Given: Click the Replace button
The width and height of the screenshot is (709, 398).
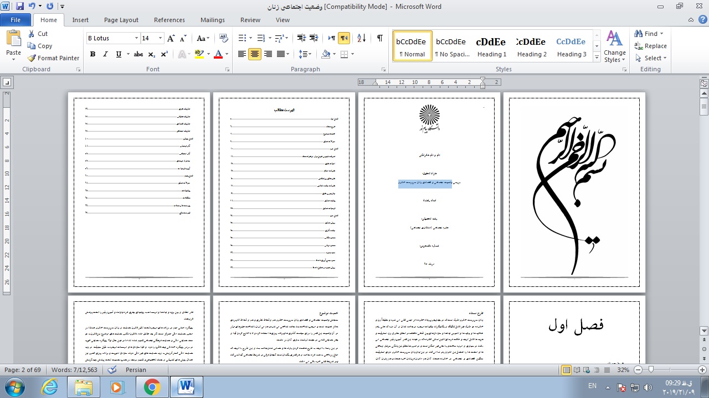Looking at the screenshot, I should click(x=651, y=46).
